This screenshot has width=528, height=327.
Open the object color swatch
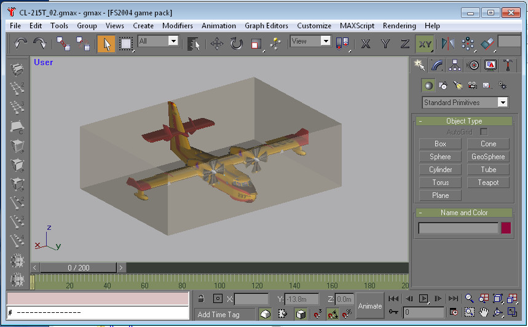[x=505, y=228]
